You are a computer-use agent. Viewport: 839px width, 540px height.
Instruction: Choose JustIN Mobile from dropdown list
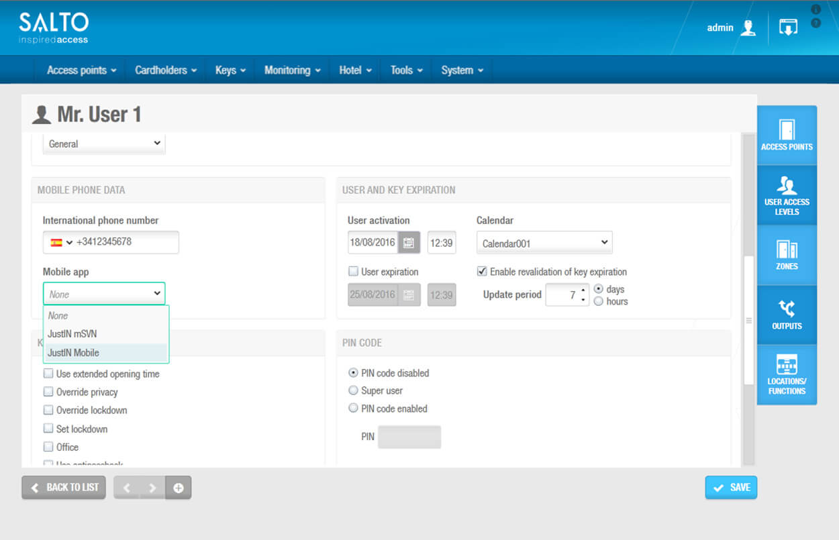click(x=74, y=353)
